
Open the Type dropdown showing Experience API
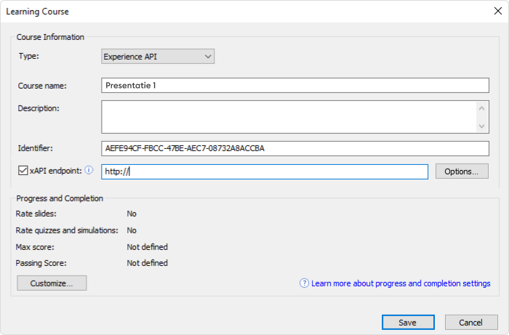pyautogui.click(x=158, y=57)
